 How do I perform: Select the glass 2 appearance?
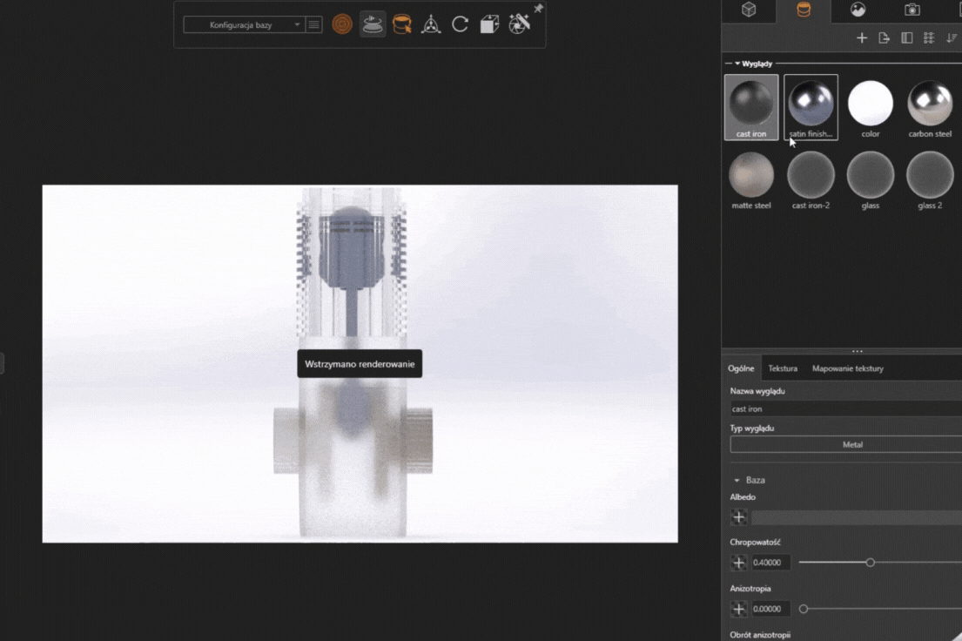(x=930, y=180)
